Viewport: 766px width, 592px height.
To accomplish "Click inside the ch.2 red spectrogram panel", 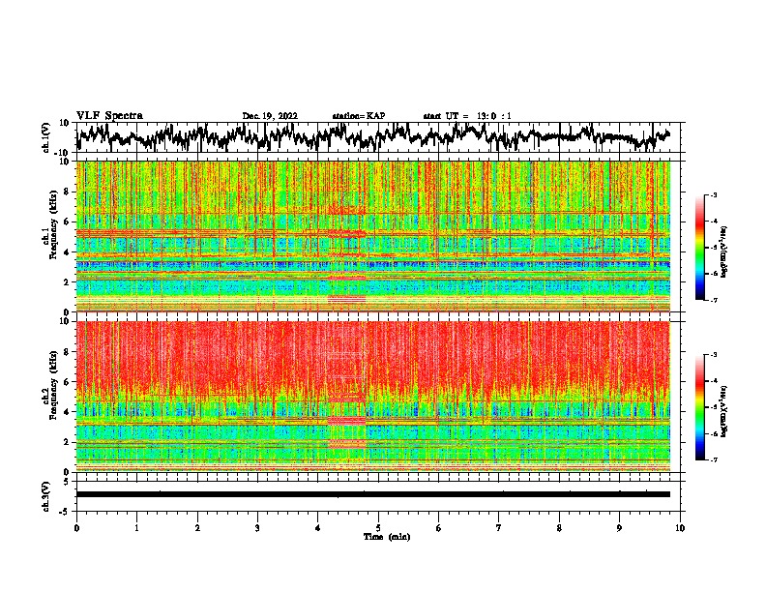I will tap(373, 397).
